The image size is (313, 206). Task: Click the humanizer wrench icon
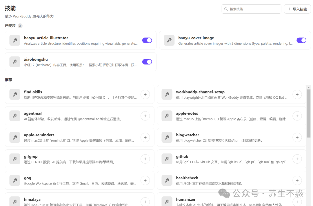click(x=167, y=201)
